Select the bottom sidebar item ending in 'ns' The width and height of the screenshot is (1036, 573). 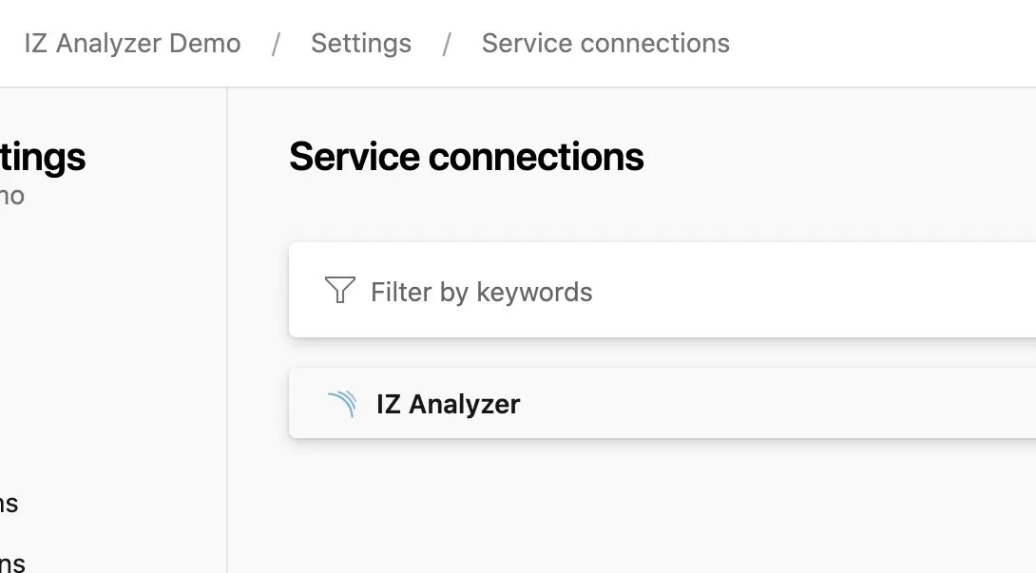point(12,563)
